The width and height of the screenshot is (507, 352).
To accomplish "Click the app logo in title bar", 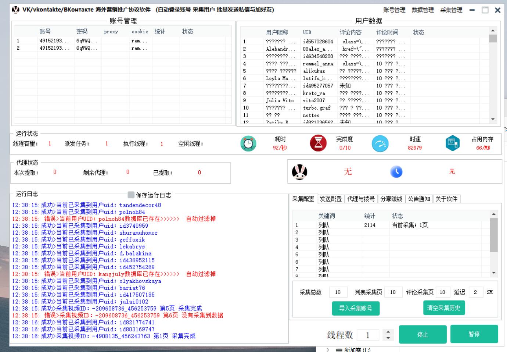I will 16,10.
